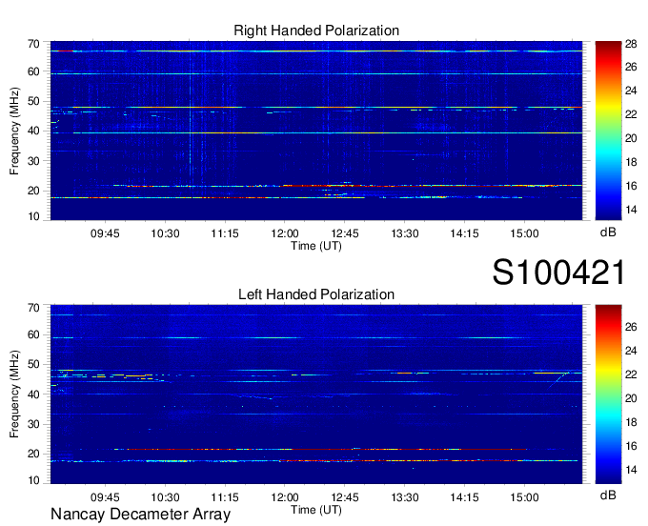Image resolution: width=648 pixels, height=526 pixels.
Task: Click the 20 MHz tick on the left-handed plot
Action: pyautogui.click(x=33, y=455)
